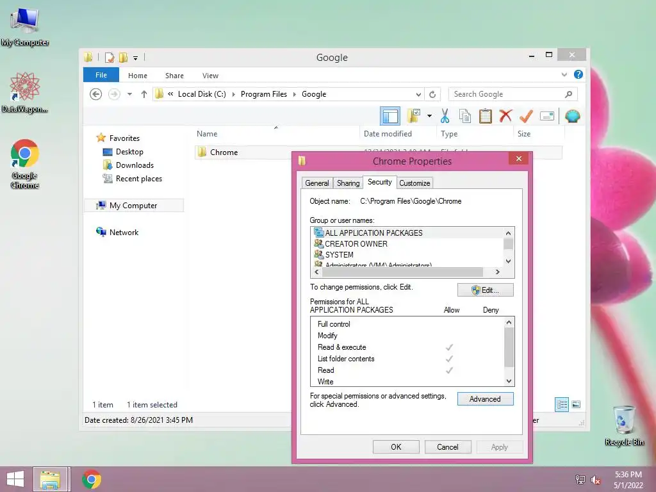
Task: Open the File menu tab
Action: click(x=101, y=75)
